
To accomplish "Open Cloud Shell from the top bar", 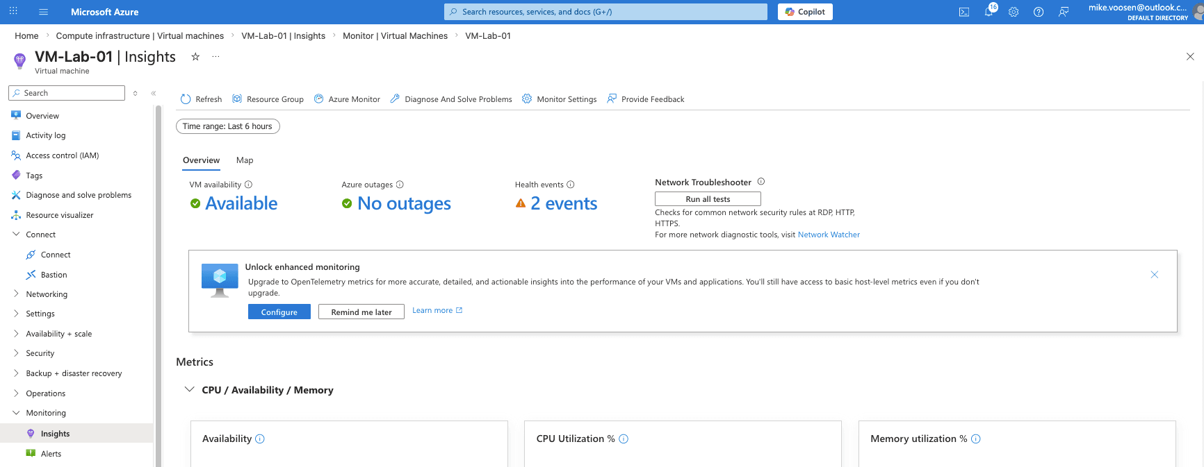I will coord(964,12).
